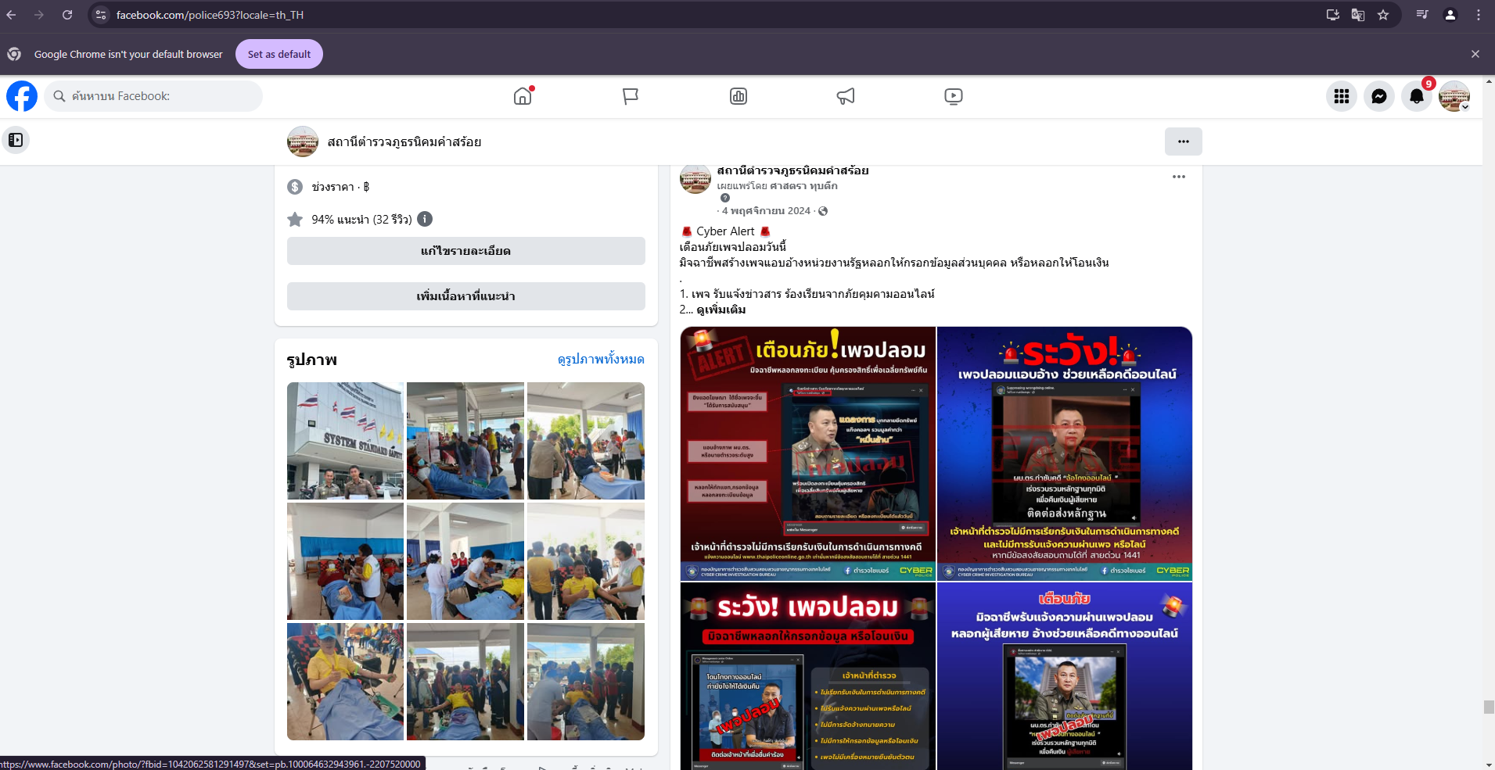1495x770 pixels.
Task: Open the Video tab icon
Action: (953, 96)
